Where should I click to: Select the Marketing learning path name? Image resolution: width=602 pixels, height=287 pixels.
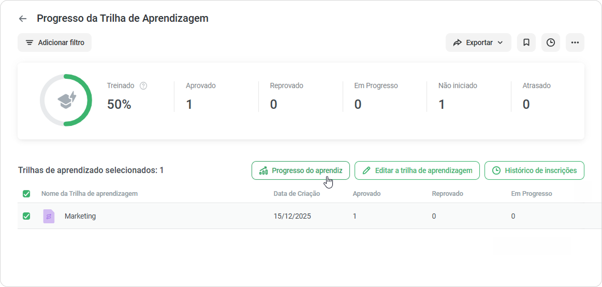(x=80, y=217)
